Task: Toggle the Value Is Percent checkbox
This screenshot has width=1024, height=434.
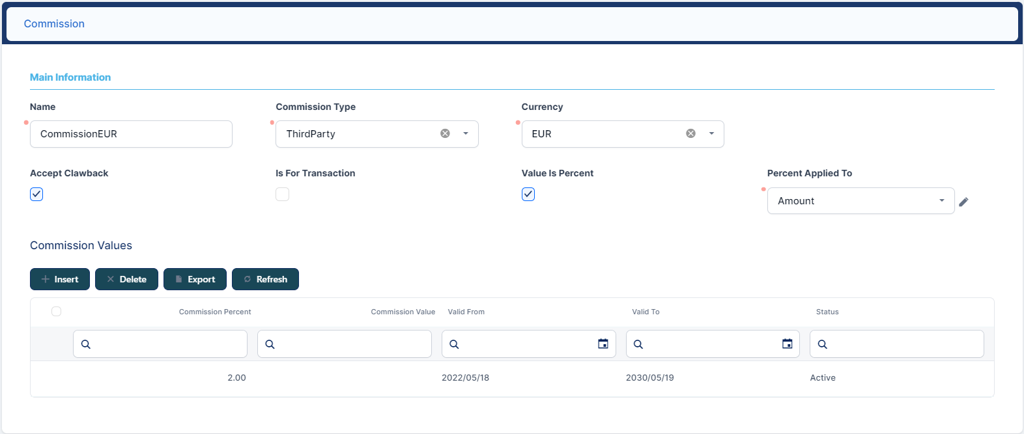Action: pos(528,194)
